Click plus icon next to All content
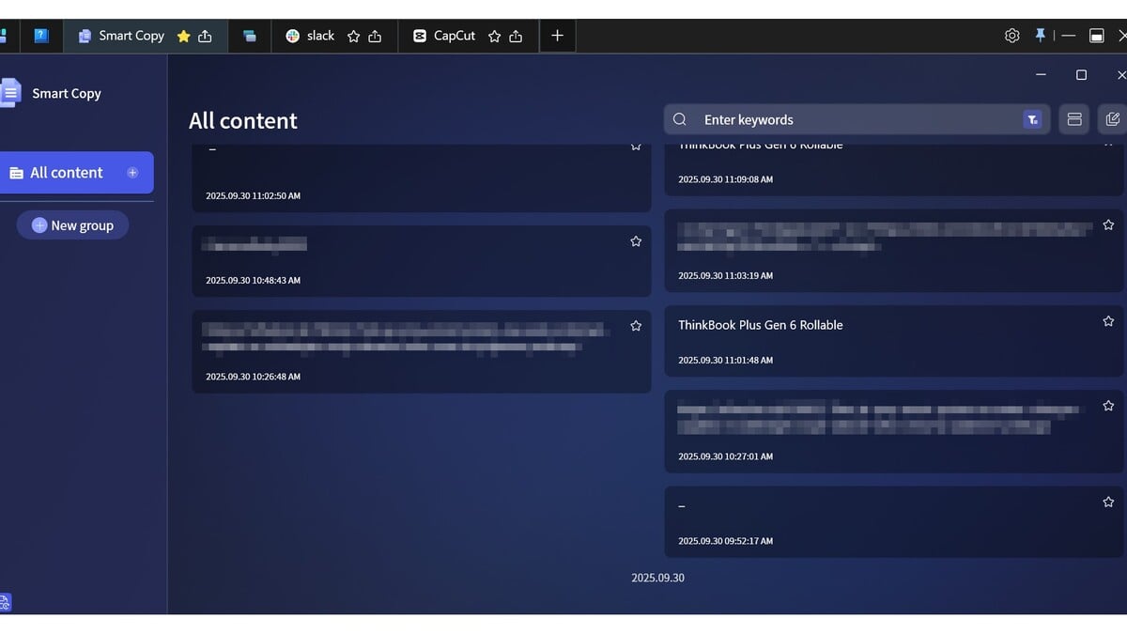1127x634 pixels. [132, 173]
